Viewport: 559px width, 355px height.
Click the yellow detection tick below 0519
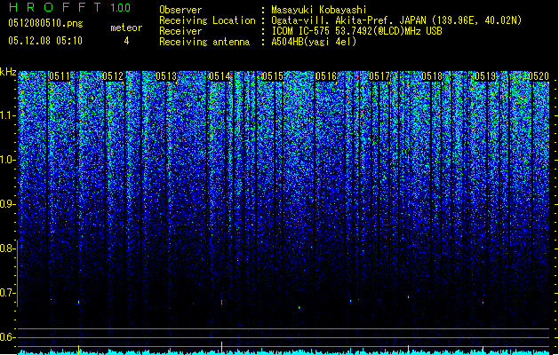click(x=483, y=349)
